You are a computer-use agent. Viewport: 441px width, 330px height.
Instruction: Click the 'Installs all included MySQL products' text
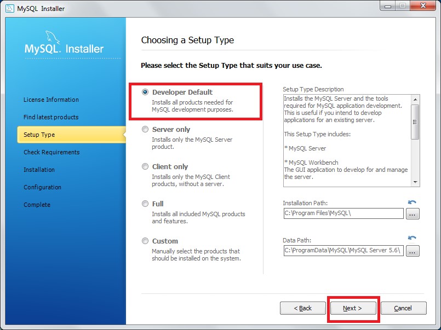point(198,217)
